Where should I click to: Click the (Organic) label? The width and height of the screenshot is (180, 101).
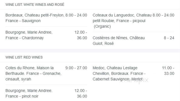coord(102,26)
